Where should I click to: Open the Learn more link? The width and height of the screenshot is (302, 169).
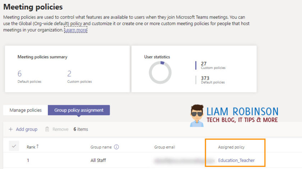click(76, 30)
